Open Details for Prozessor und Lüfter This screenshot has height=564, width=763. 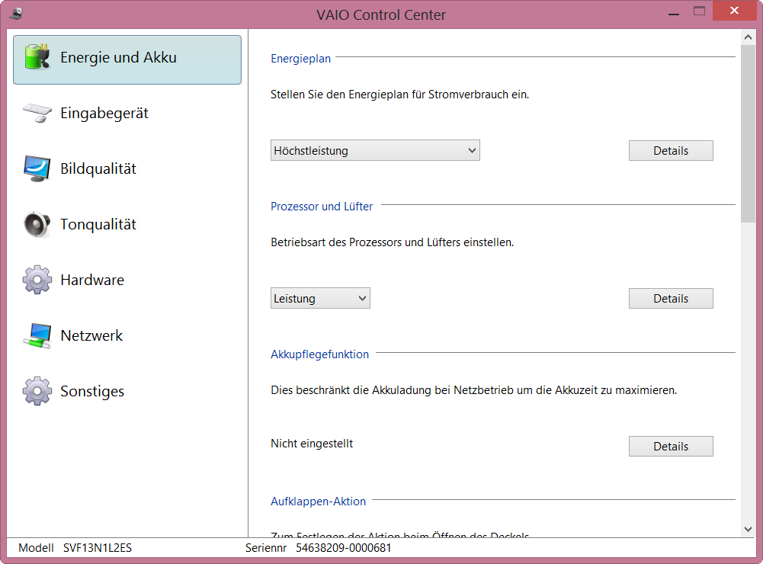tap(671, 299)
